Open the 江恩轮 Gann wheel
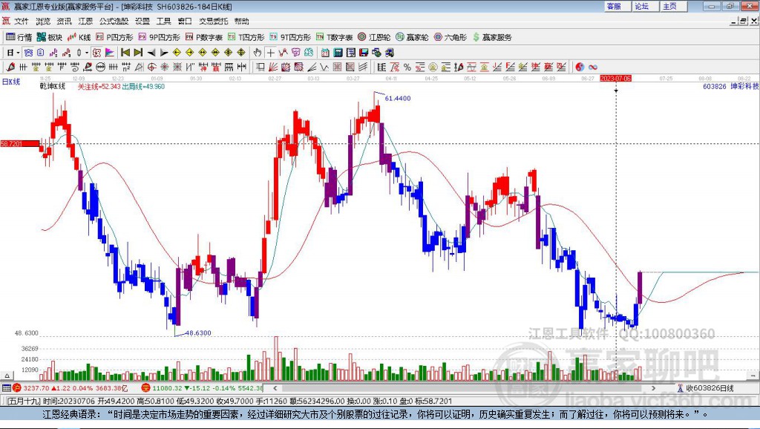This screenshot has height=429, width=760. 374,37
